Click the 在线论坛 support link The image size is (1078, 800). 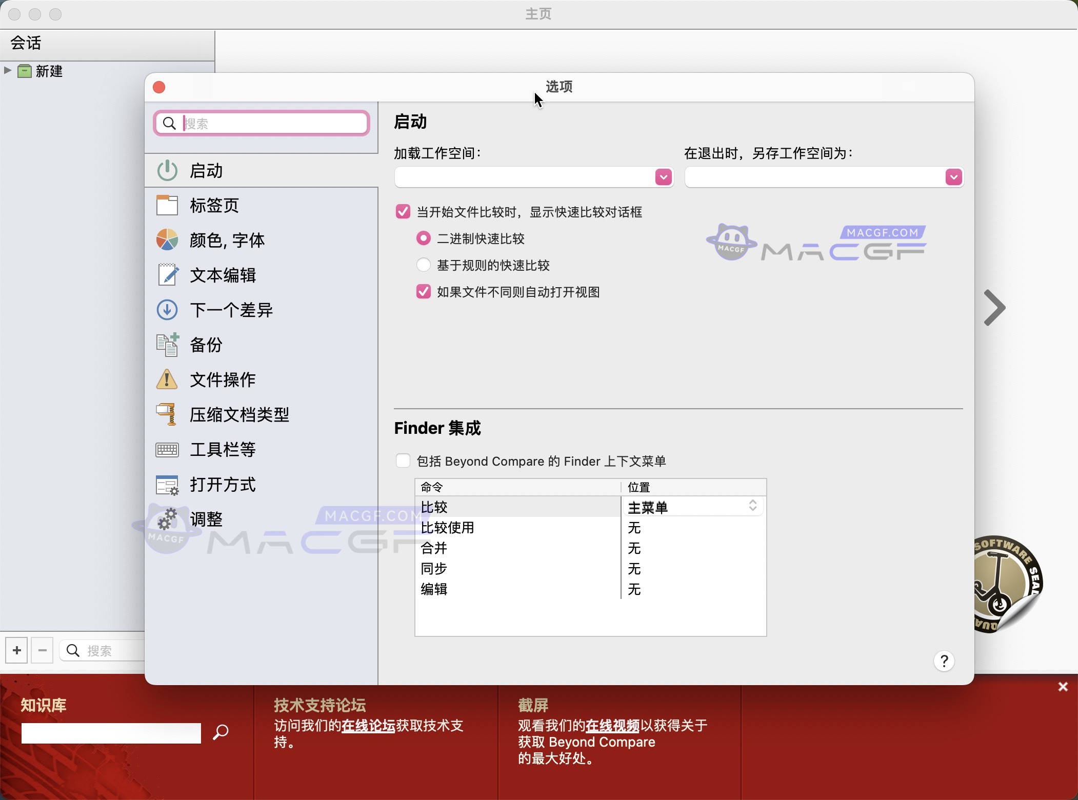(x=367, y=726)
